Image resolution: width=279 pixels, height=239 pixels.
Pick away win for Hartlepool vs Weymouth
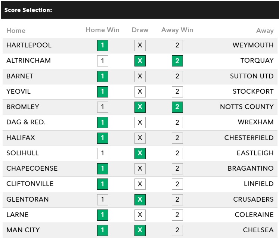pyautogui.click(x=177, y=46)
